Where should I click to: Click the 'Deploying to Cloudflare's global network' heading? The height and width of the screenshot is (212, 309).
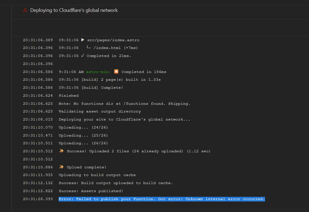point(74,10)
